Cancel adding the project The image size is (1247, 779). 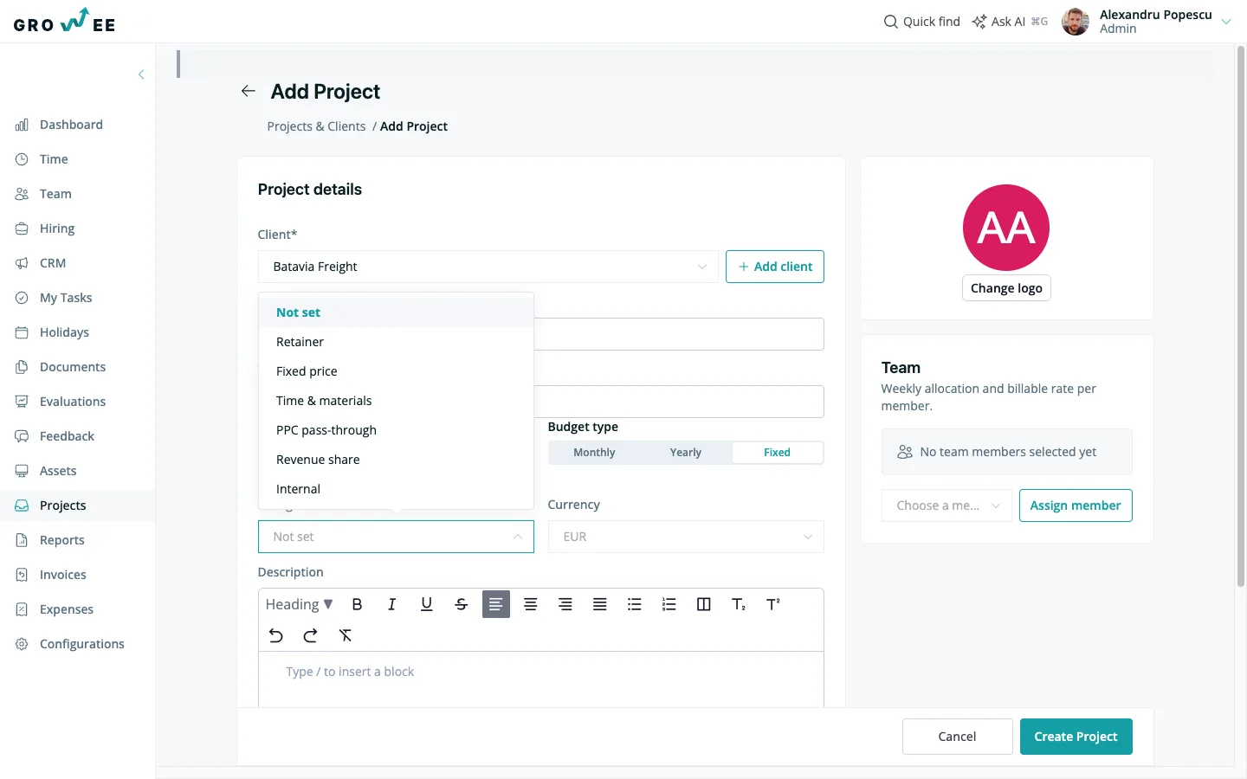pyautogui.click(x=957, y=737)
